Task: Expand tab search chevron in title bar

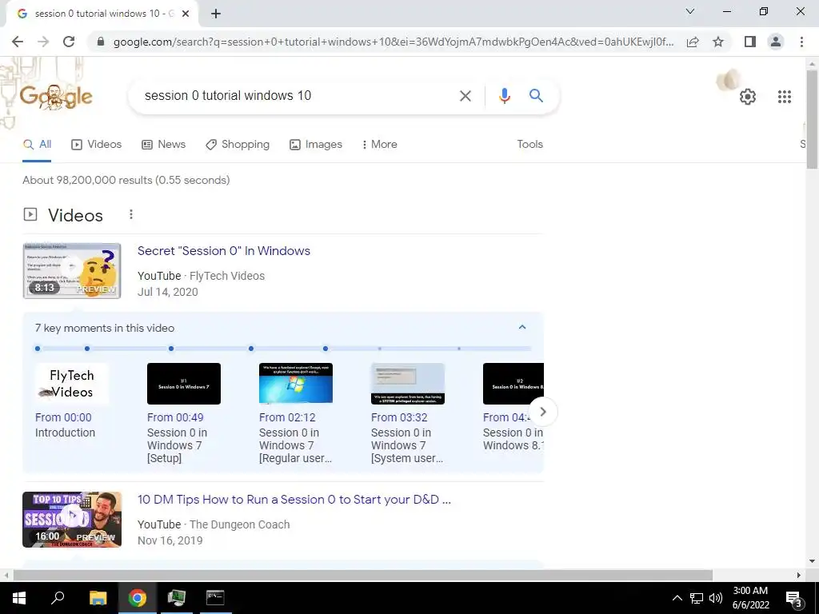Action: (690, 11)
